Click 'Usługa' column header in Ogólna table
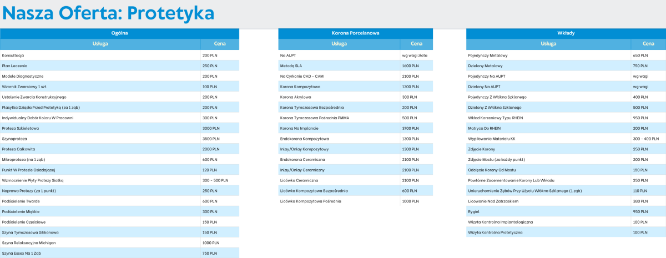 tap(100, 44)
